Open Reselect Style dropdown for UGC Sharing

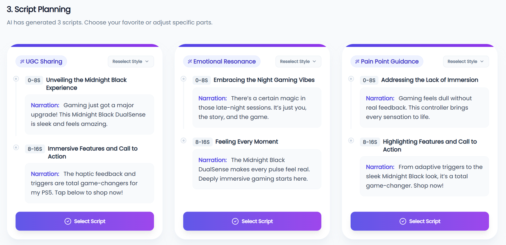(x=130, y=62)
